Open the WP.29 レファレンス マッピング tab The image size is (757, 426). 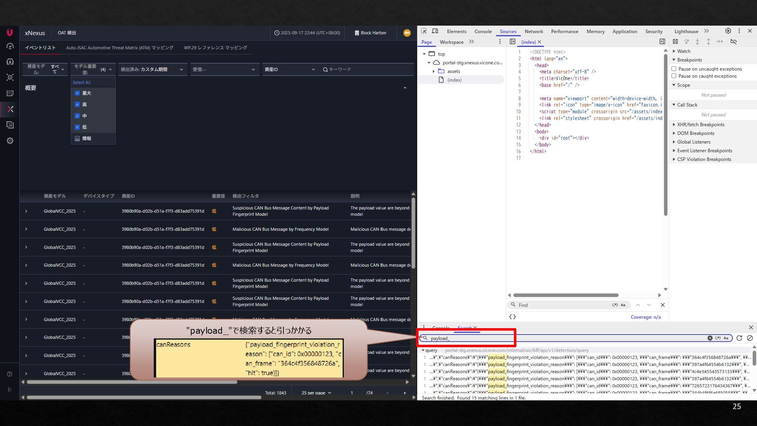[215, 48]
